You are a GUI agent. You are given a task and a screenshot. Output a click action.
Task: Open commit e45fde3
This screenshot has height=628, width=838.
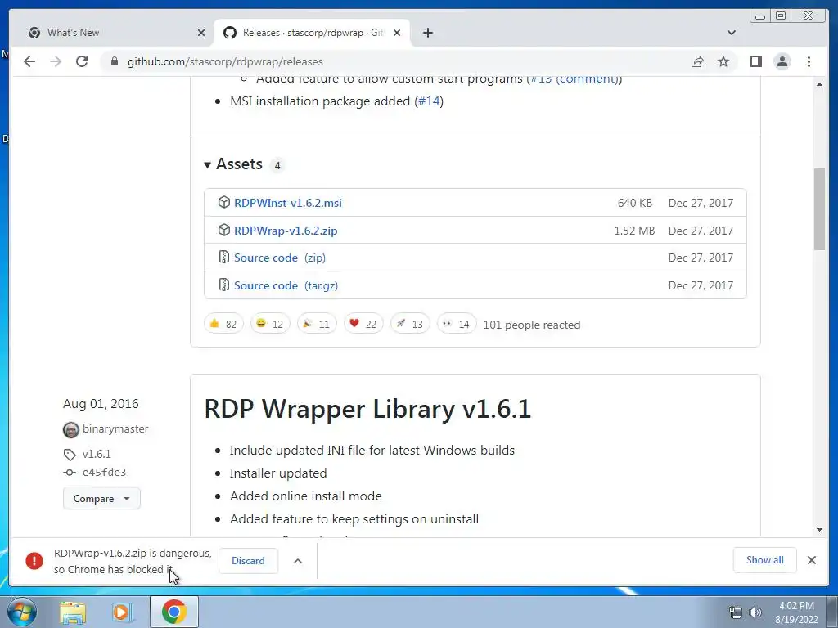(104, 472)
